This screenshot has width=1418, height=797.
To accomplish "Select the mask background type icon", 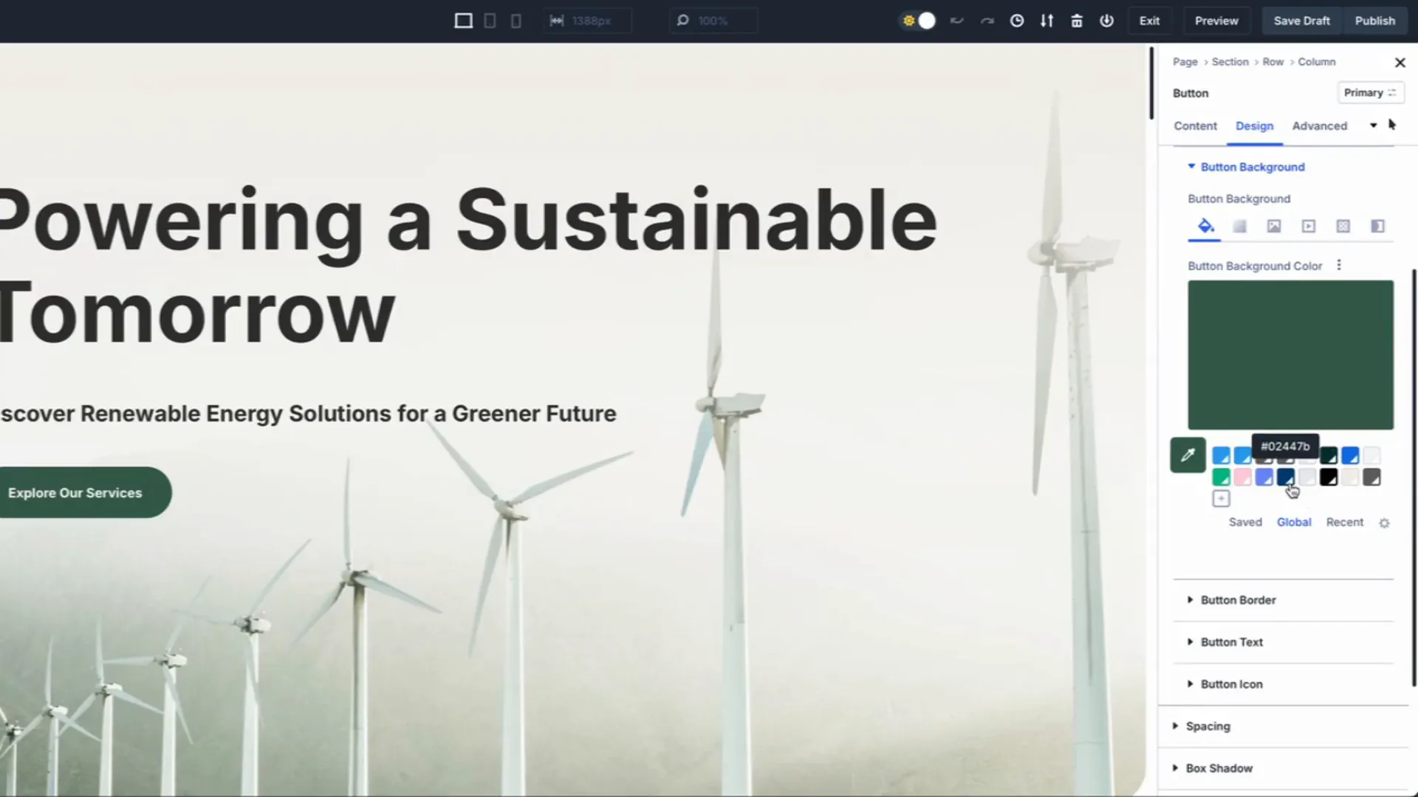I will point(1377,227).
